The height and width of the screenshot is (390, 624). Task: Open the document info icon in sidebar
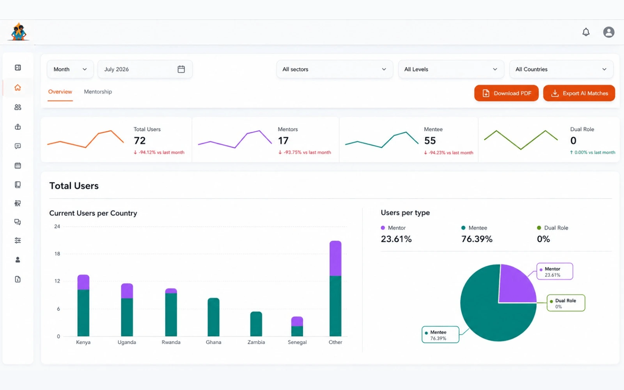coord(18,279)
